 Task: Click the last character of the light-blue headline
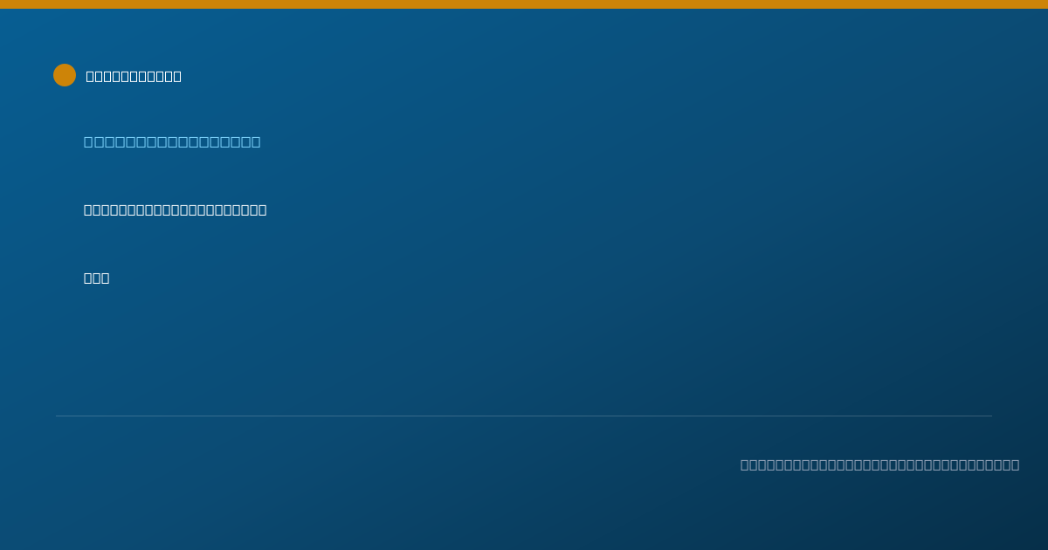tap(255, 141)
